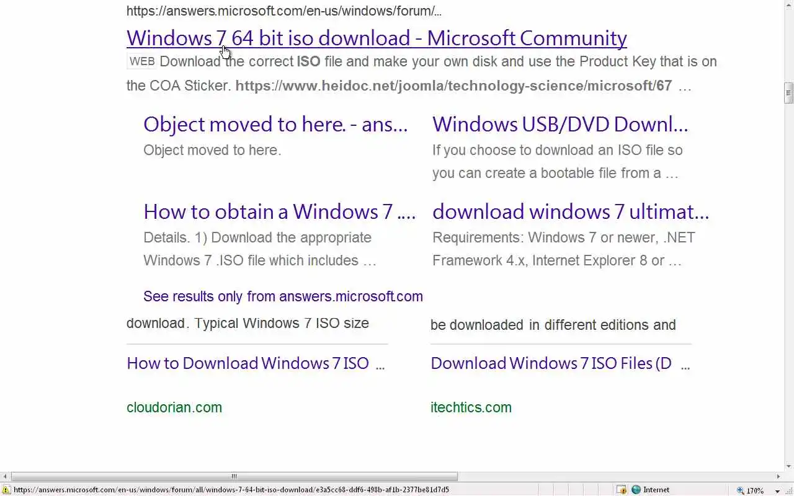Click the itechtics.com site text
This screenshot has width=794, height=496.
[x=471, y=407]
